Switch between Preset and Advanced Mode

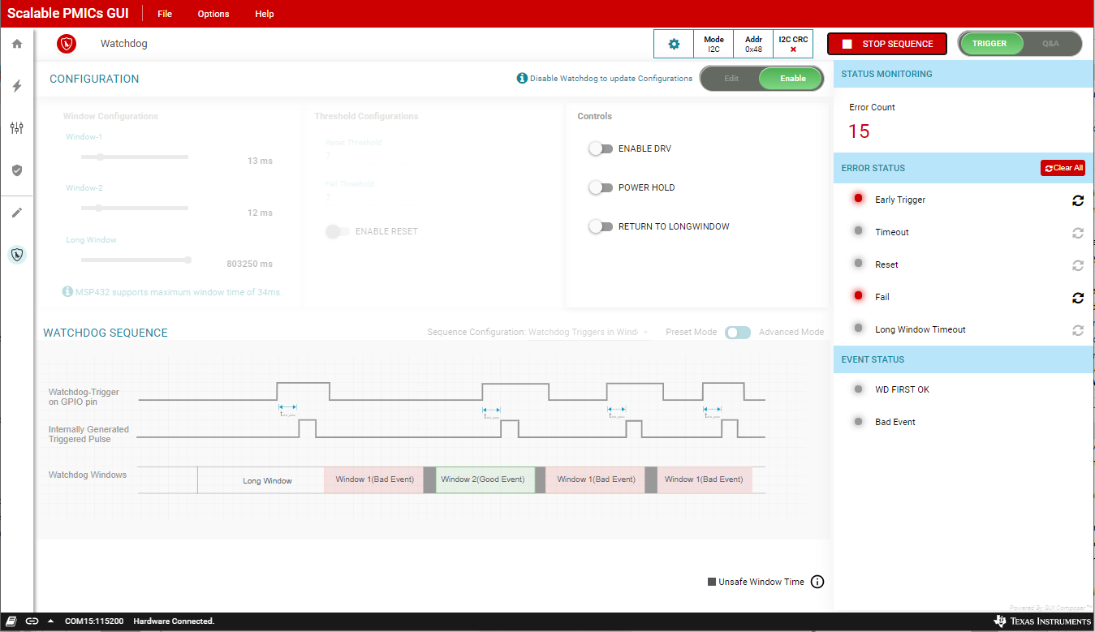pos(737,333)
